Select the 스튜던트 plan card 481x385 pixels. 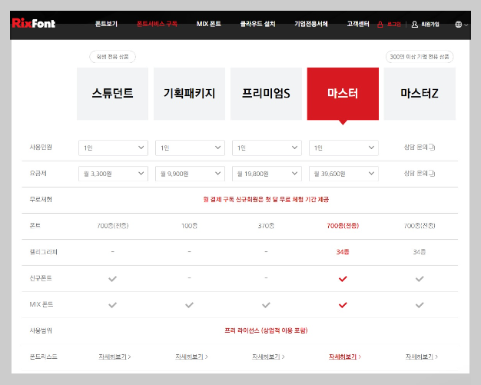(x=113, y=94)
